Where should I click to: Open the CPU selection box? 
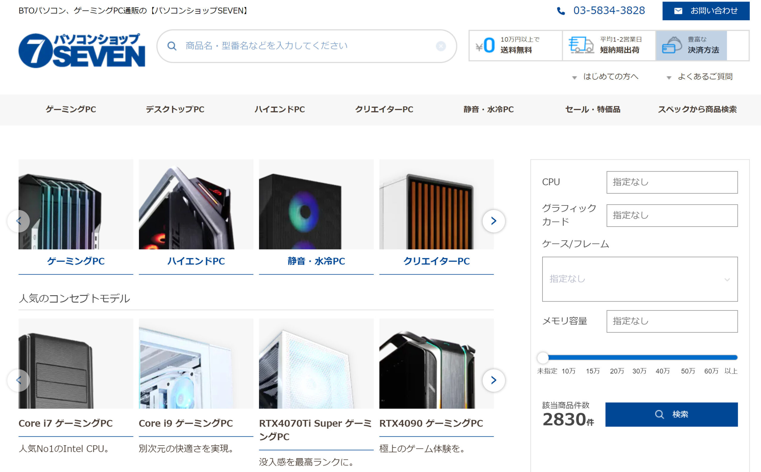pyautogui.click(x=672, y=182)
